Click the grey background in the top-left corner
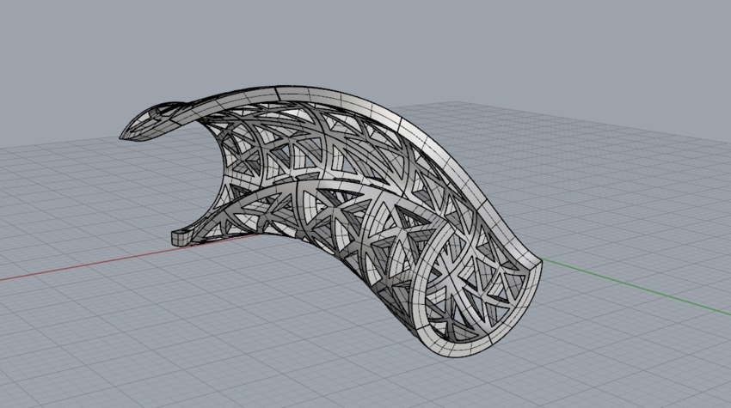This screenshot has width=731, height=408. [43, 34]
